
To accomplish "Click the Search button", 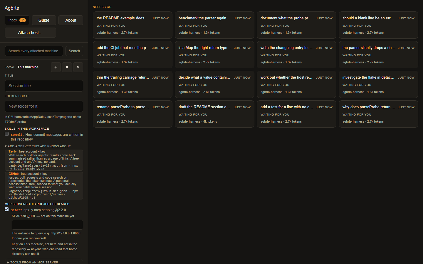I will tap(74, 51).
